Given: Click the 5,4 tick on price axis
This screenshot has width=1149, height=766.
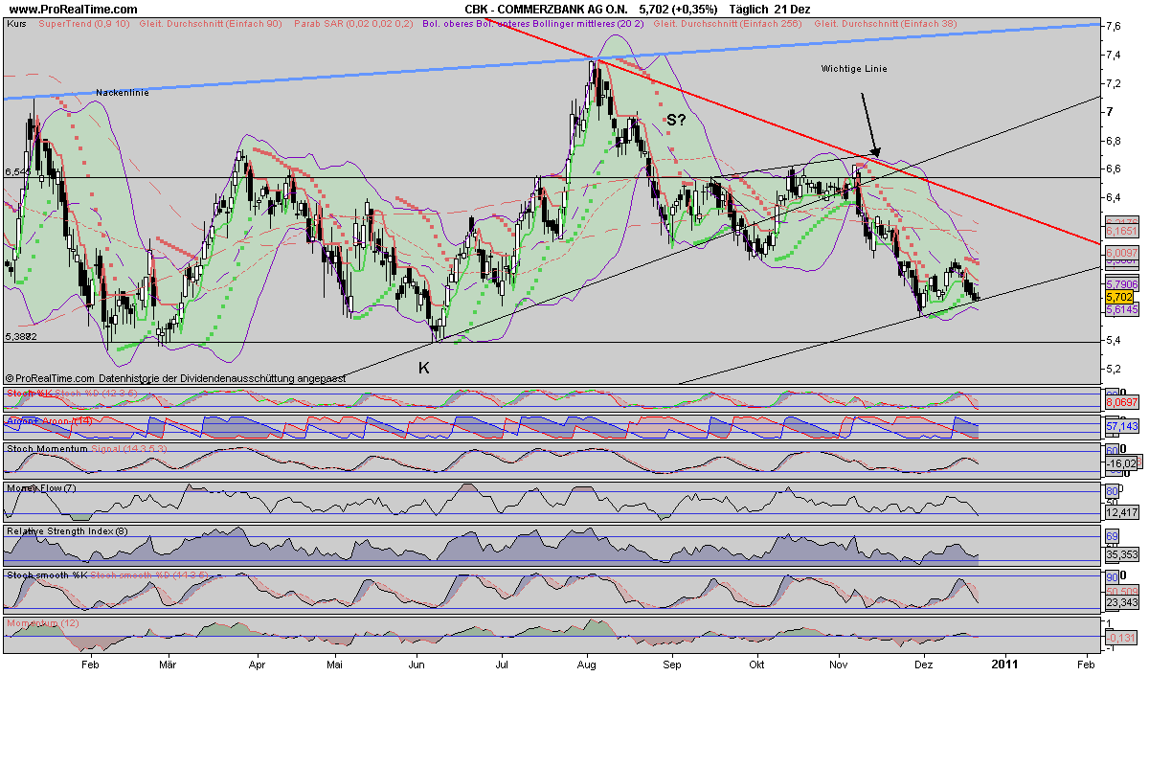Looking at the screenshot, I should pos(1114,340).
